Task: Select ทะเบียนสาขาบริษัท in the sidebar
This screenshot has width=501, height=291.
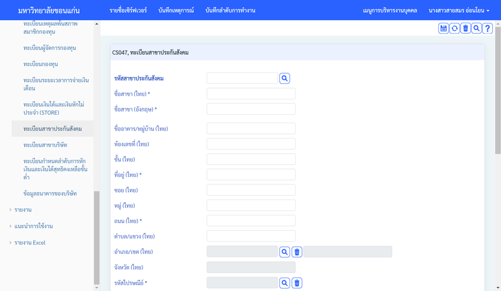Action: point(45,145)
